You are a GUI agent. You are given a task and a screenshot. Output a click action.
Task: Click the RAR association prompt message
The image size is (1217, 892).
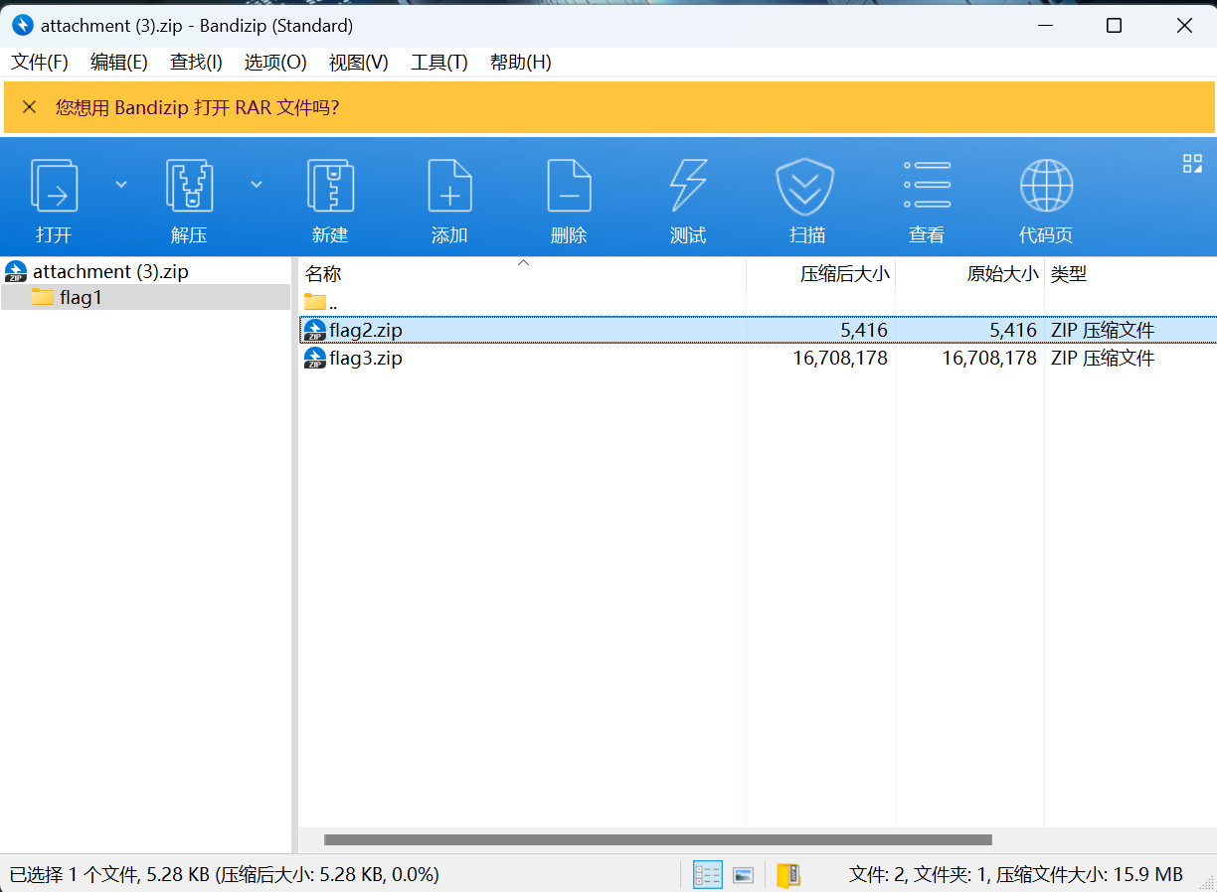pos(197,107)
